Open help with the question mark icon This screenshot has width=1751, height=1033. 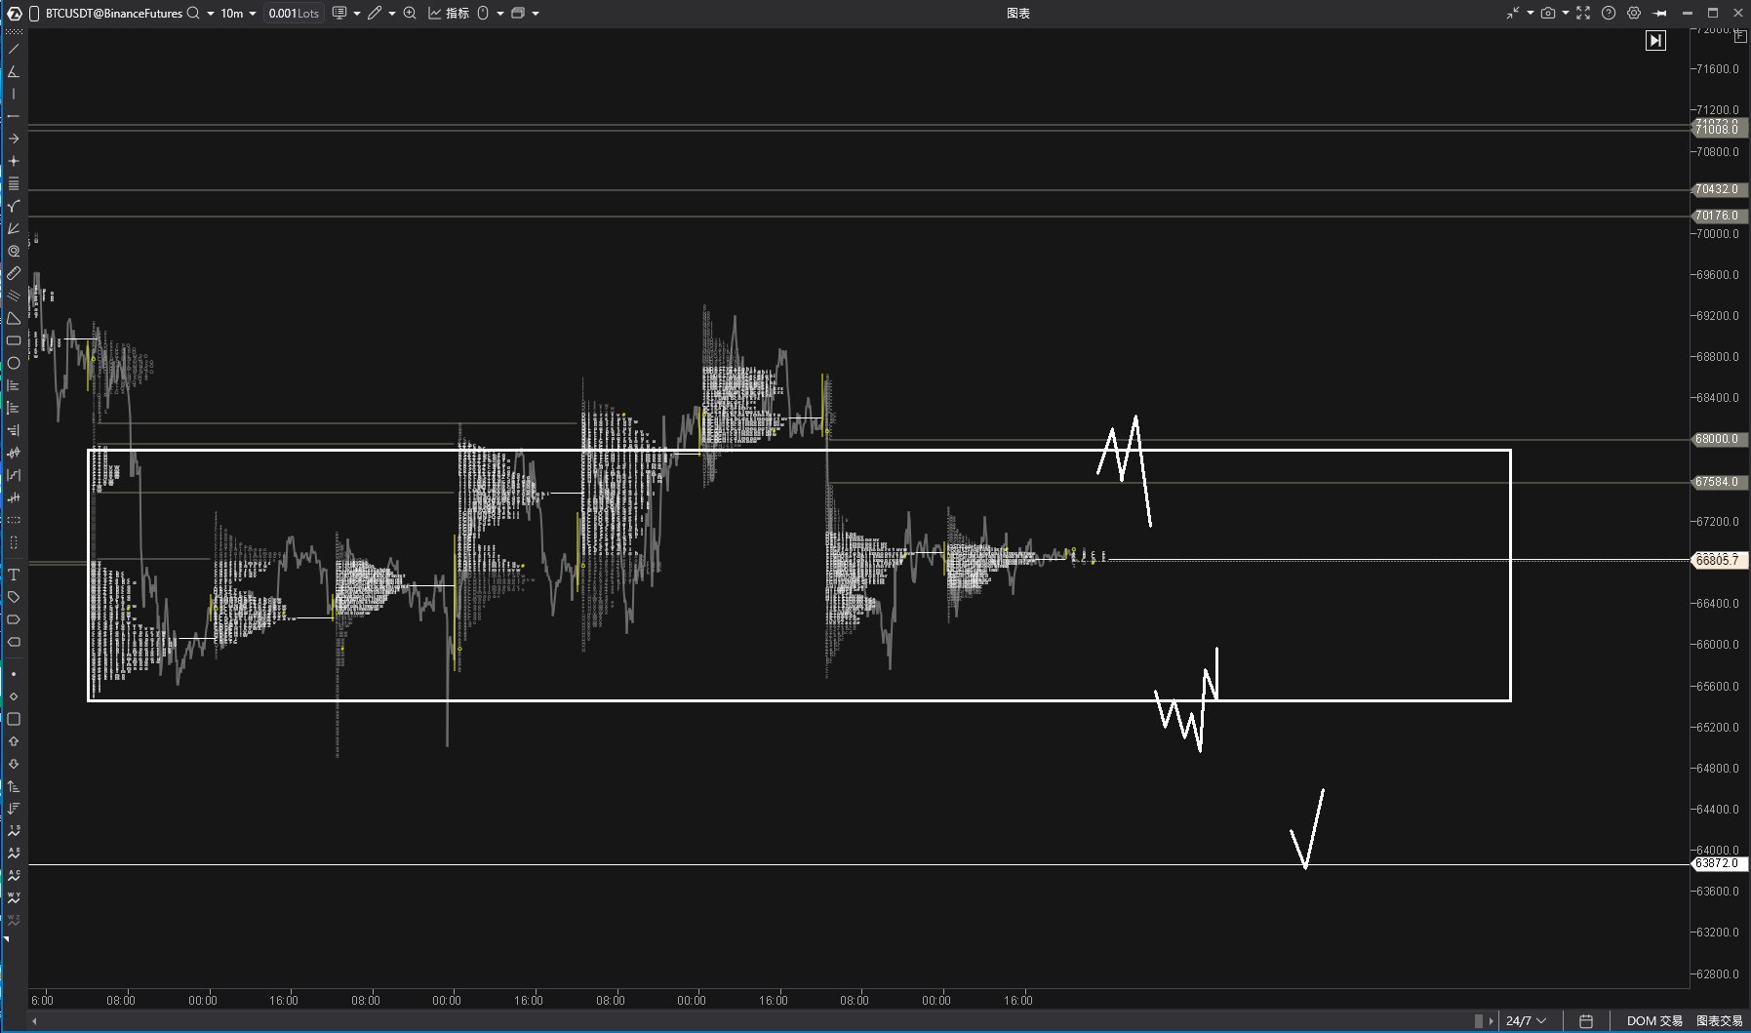[x=1609, y=13]
